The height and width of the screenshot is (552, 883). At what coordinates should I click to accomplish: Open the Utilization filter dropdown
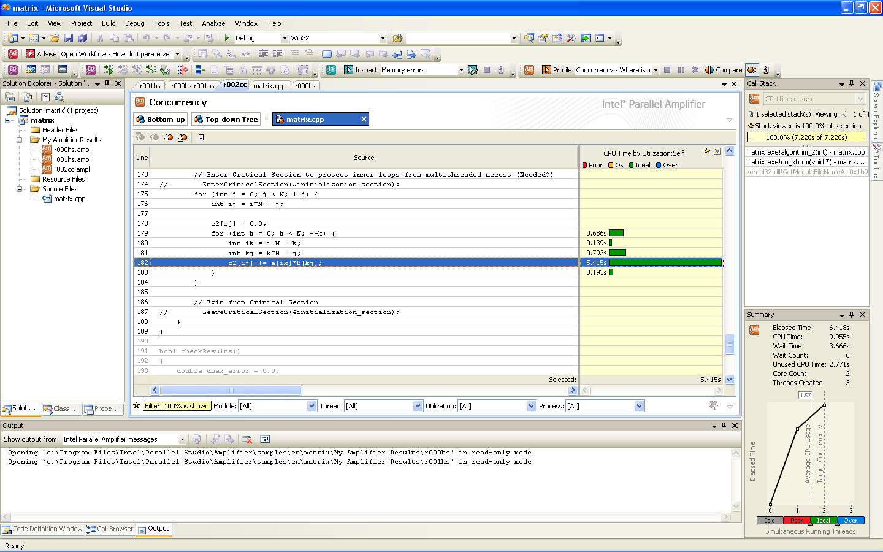pyautogui.click(x=531, y=406)
